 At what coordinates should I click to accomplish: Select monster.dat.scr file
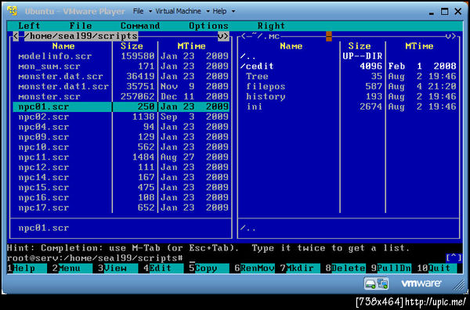tap(121, 77)
